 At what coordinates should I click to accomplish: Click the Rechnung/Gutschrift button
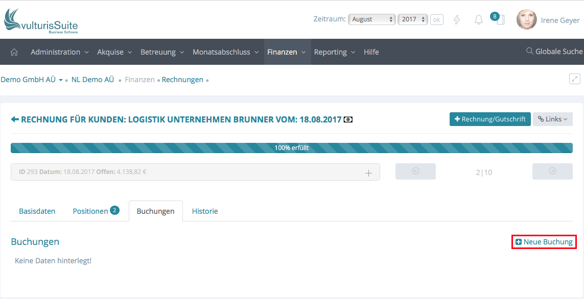(489, 119)
